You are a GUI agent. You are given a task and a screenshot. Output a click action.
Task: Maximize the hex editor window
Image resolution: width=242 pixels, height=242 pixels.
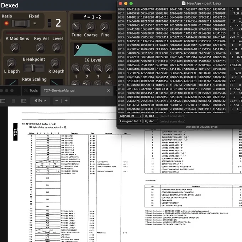(x=131, y=4)
